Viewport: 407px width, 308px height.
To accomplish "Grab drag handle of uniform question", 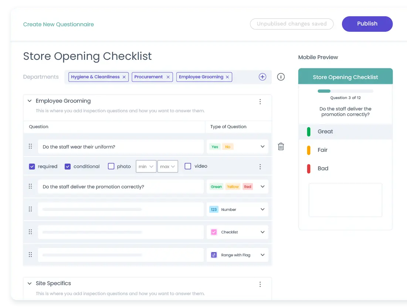I will 30,147.
